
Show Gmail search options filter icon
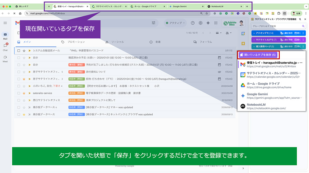154,23
